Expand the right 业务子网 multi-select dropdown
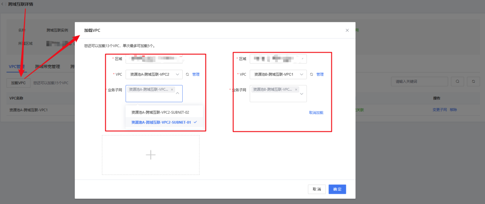Image resolution: width=485 pixels, height=204 pixels. click(302, 94)
